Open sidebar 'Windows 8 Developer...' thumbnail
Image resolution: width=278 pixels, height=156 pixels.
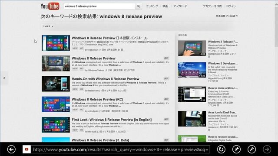pos(192,70)
